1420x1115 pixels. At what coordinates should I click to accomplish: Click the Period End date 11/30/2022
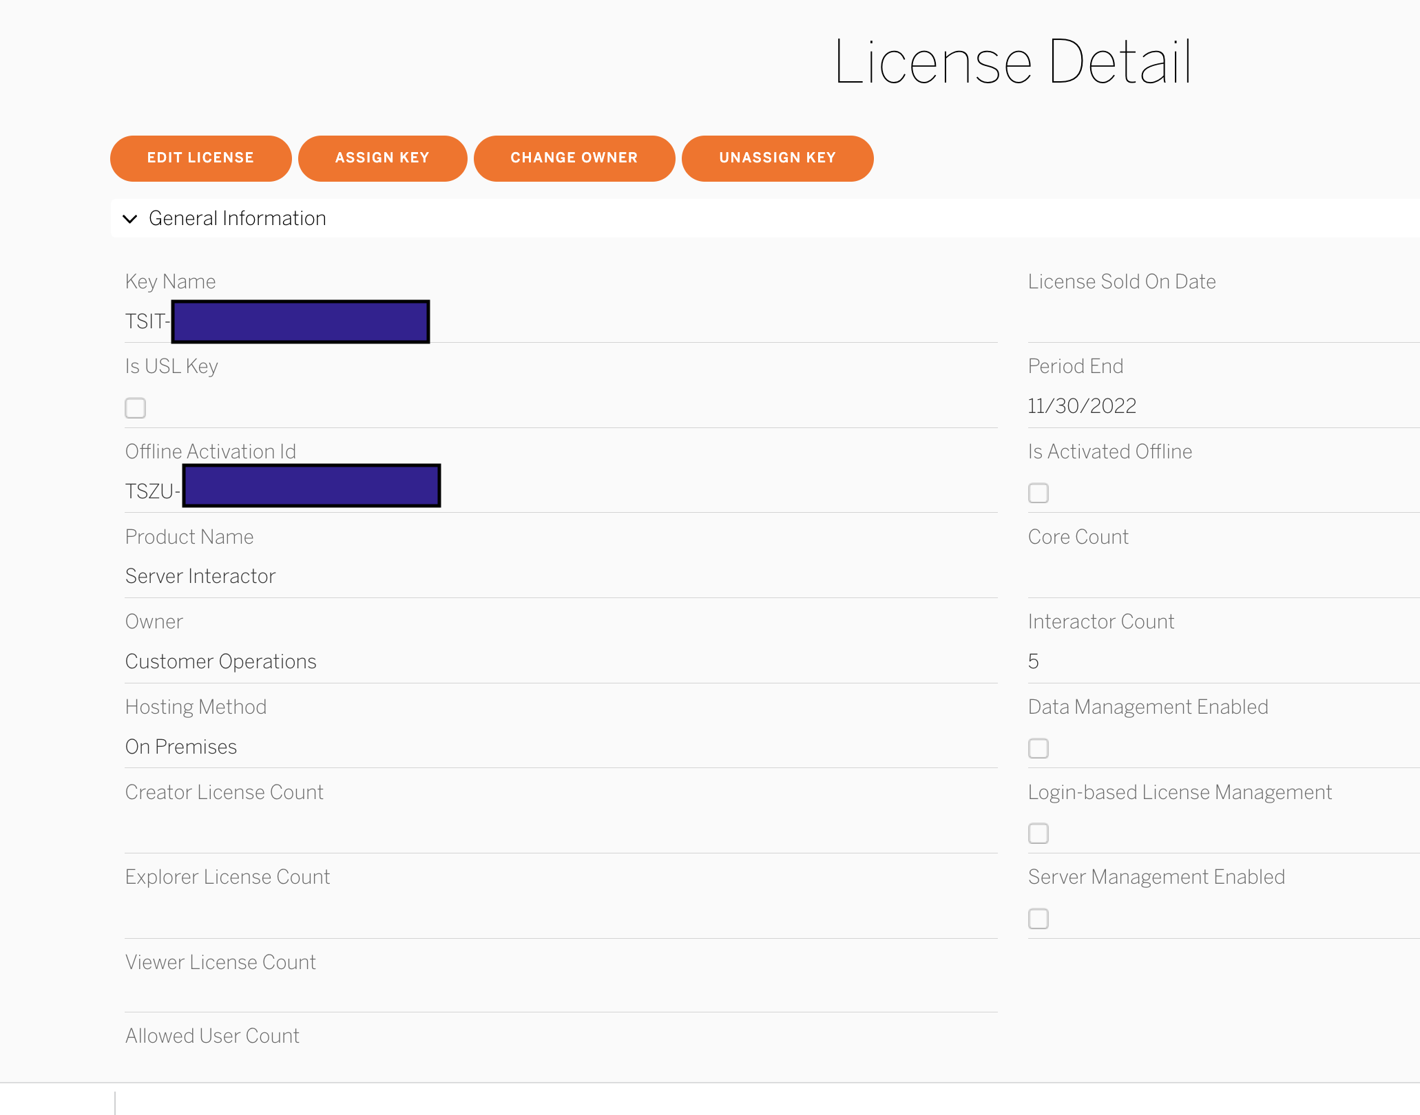[1082, 406]
